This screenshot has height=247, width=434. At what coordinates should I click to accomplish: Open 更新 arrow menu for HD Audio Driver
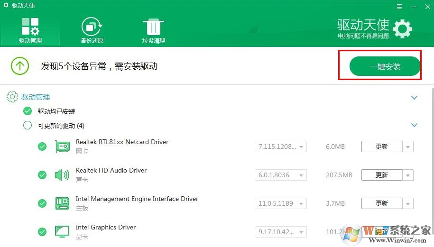pyautogui.click(x=408, y=175)
